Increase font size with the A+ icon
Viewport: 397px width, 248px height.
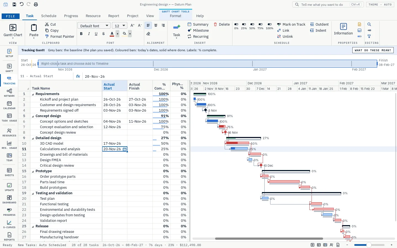(132, 26)
